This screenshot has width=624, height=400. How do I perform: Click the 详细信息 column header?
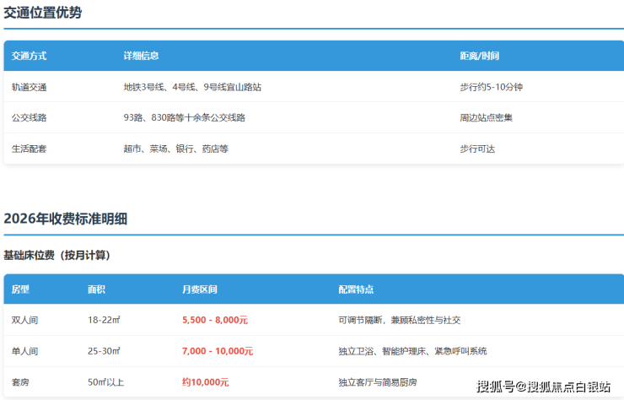(141, 56)
